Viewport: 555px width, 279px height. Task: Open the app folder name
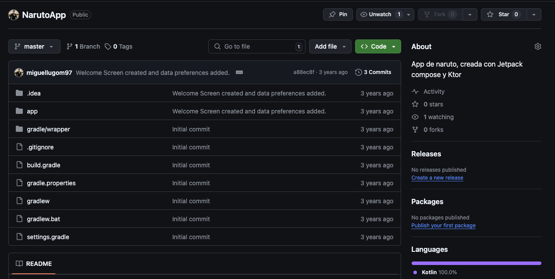tap(32, 111)
